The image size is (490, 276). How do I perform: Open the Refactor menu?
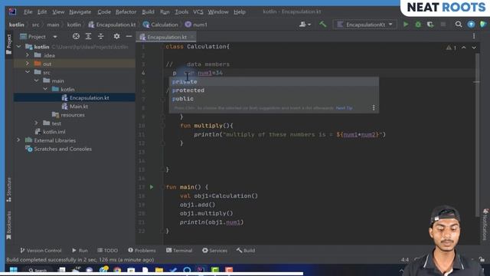(126, 12)
